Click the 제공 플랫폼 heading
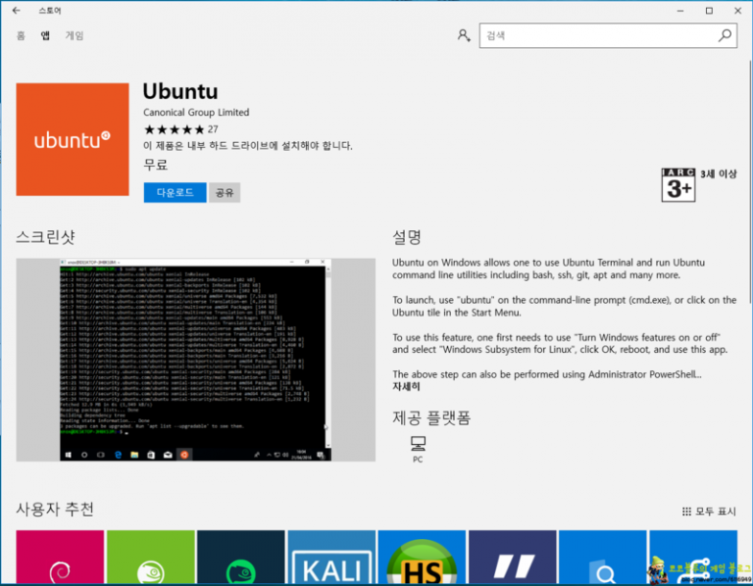Viewport: 753px width, 586px height. 431,417
